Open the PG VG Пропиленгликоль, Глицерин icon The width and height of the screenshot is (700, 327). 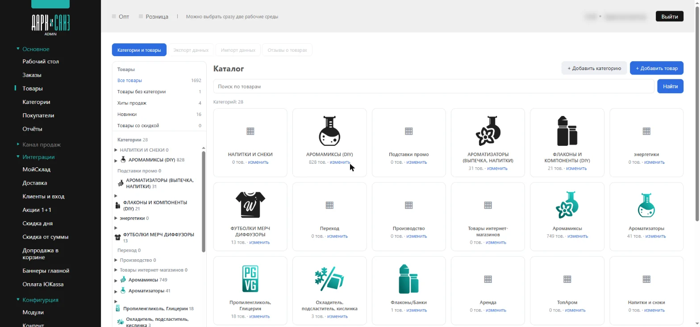pos(250,279)
